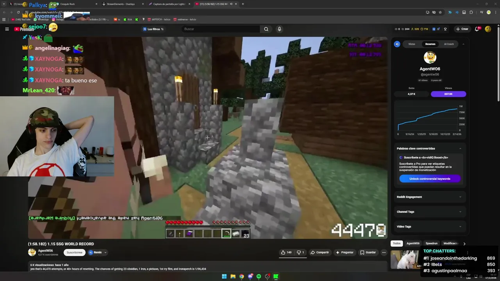500x281 pixels.
Task: Select the AgentW06 filter chip
Action: (x=413, y=244)
